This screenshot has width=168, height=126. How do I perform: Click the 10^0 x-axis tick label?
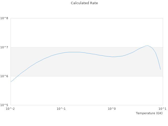coord(112,109)
